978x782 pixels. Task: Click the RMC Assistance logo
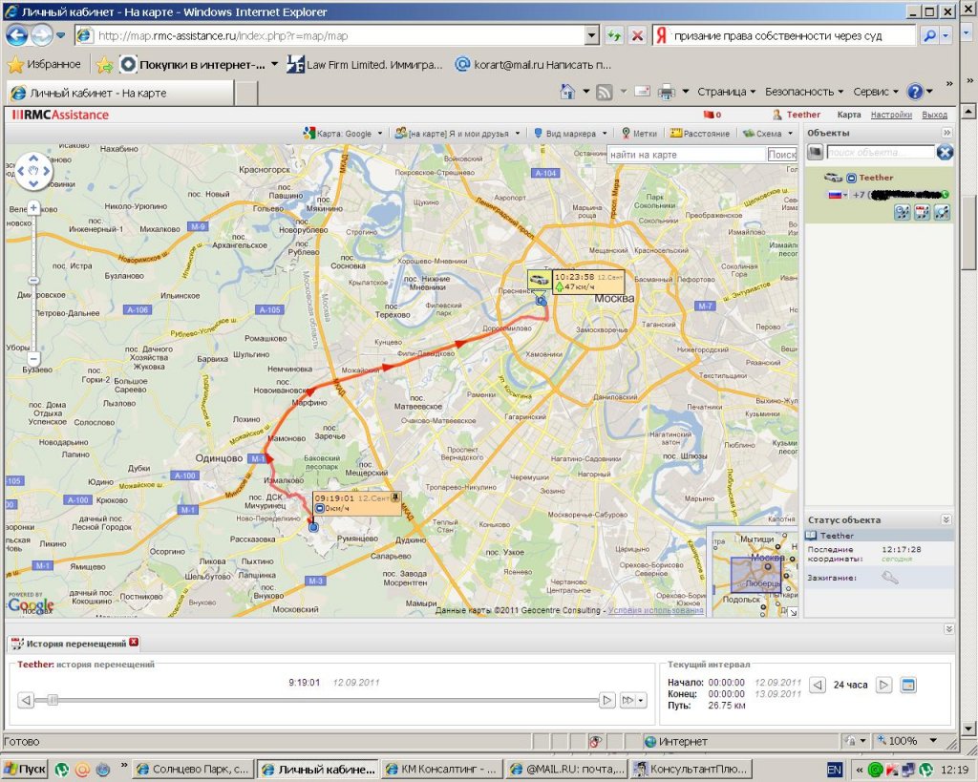coord(60,115)
